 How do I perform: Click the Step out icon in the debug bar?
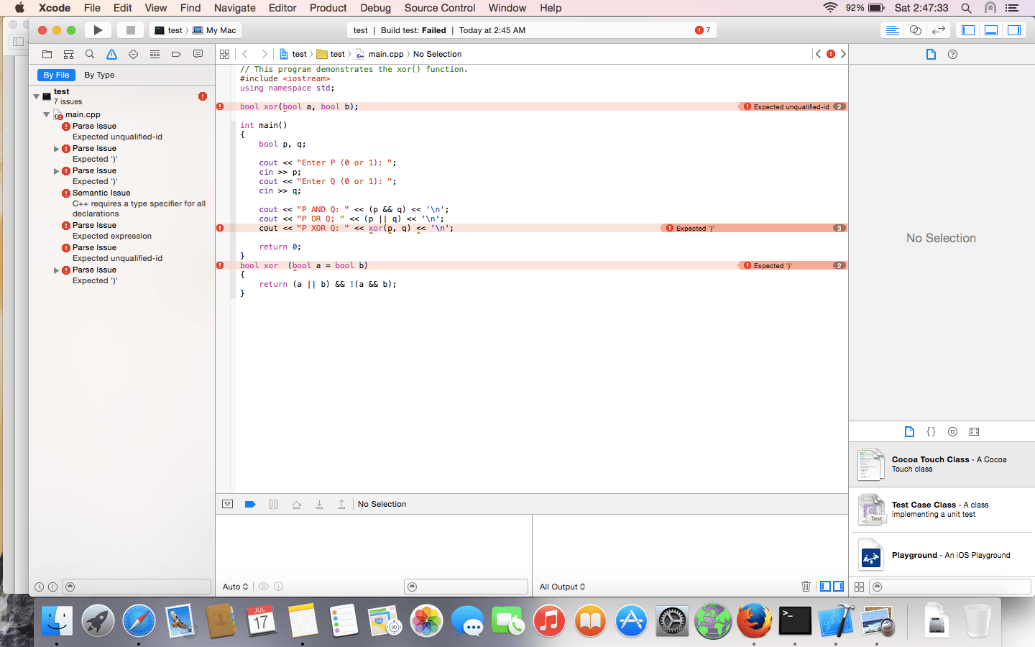[342, 504]
